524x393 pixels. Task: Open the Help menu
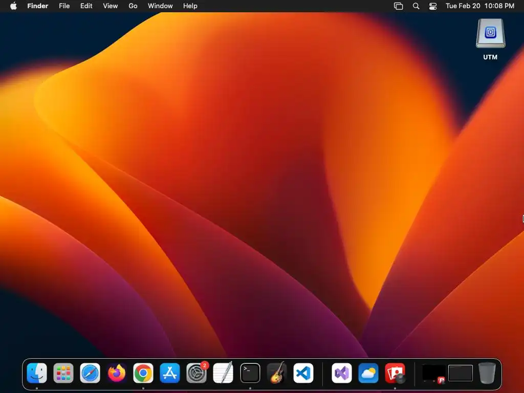(190, 6)
